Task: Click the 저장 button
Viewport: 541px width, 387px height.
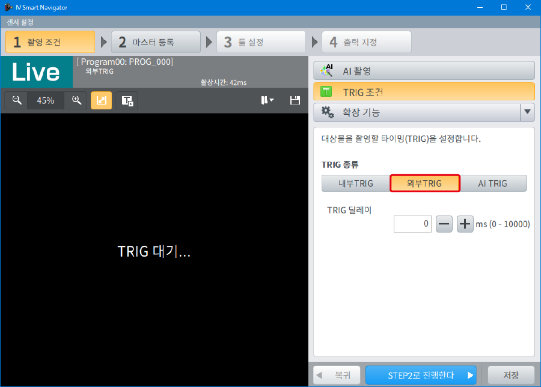Action: 510,375
